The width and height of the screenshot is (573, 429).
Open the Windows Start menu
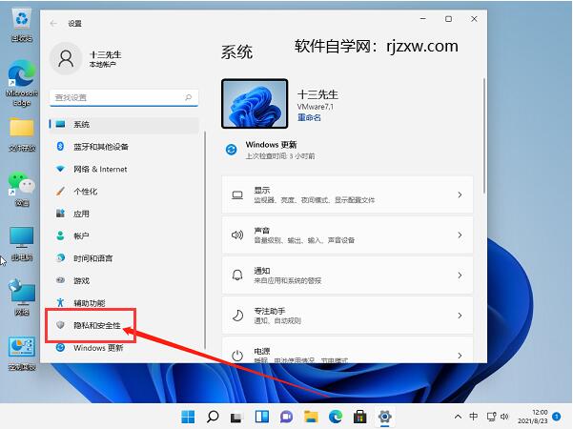(x=188, y=417)
